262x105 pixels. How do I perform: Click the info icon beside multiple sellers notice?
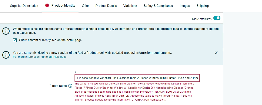(x=6, y=31)
